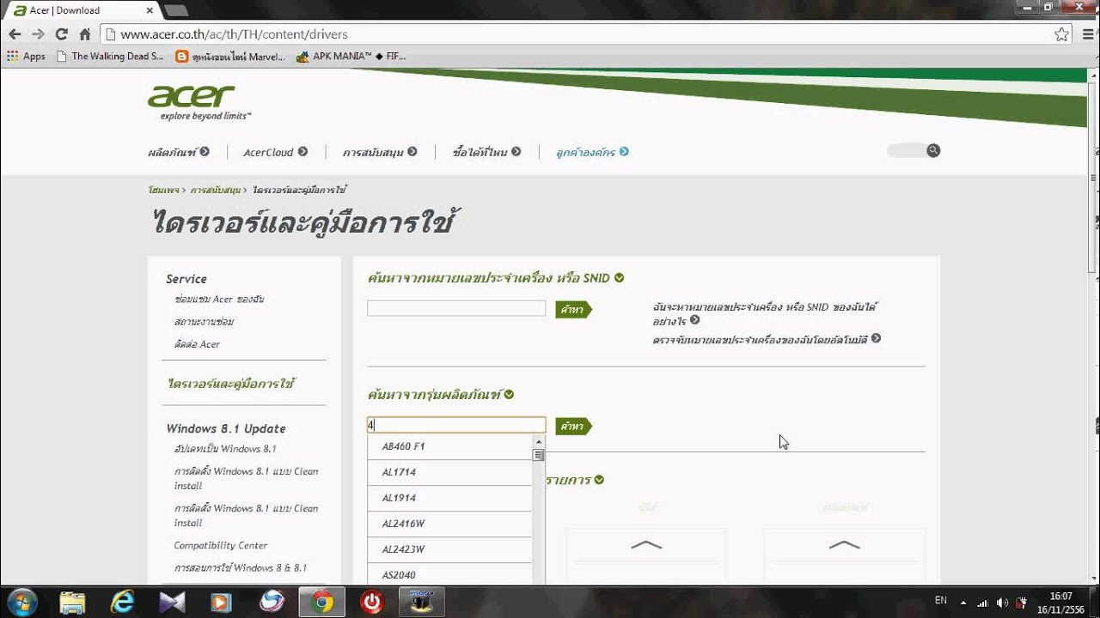Click the site search magnifier icon
The image size is (1100, 618).
933,150
